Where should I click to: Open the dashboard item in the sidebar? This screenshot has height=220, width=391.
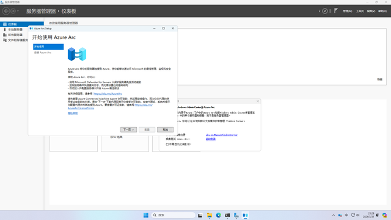click(x=22, y=24)
